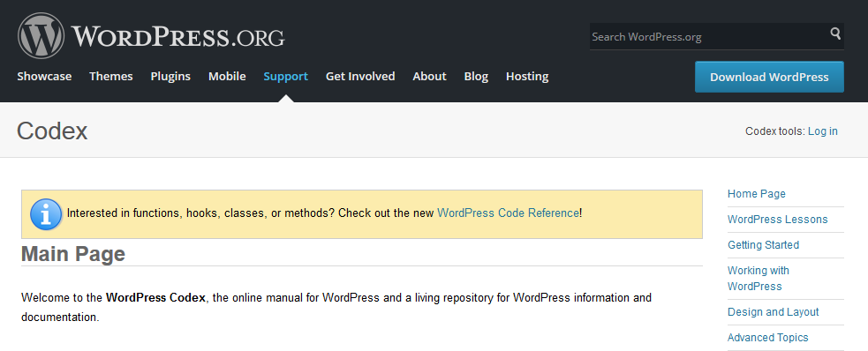This screenshot has height=351, width=868.
Task: Open the Themes menu item
Action: 111,76
